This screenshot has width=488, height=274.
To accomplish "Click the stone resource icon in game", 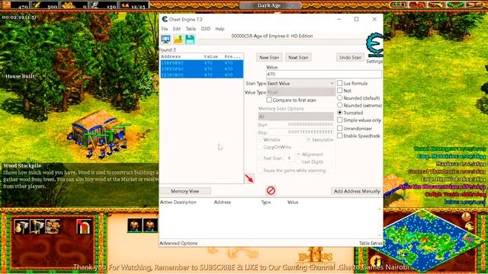I will (95, 5).
